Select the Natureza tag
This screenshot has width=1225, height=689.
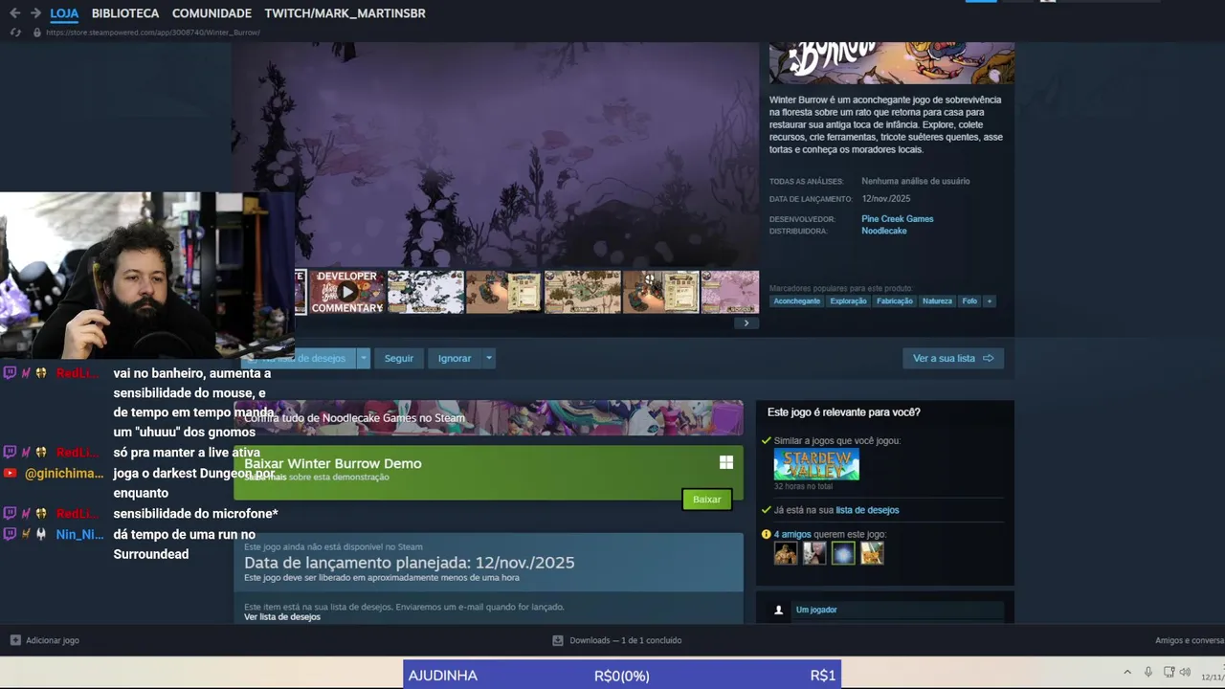(x=937, y=300)
